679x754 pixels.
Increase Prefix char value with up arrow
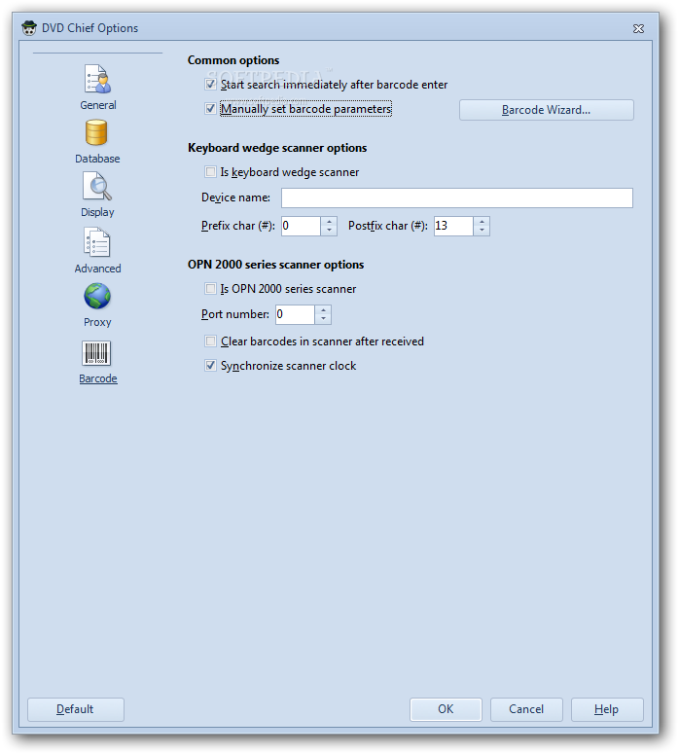pos(329,221)
